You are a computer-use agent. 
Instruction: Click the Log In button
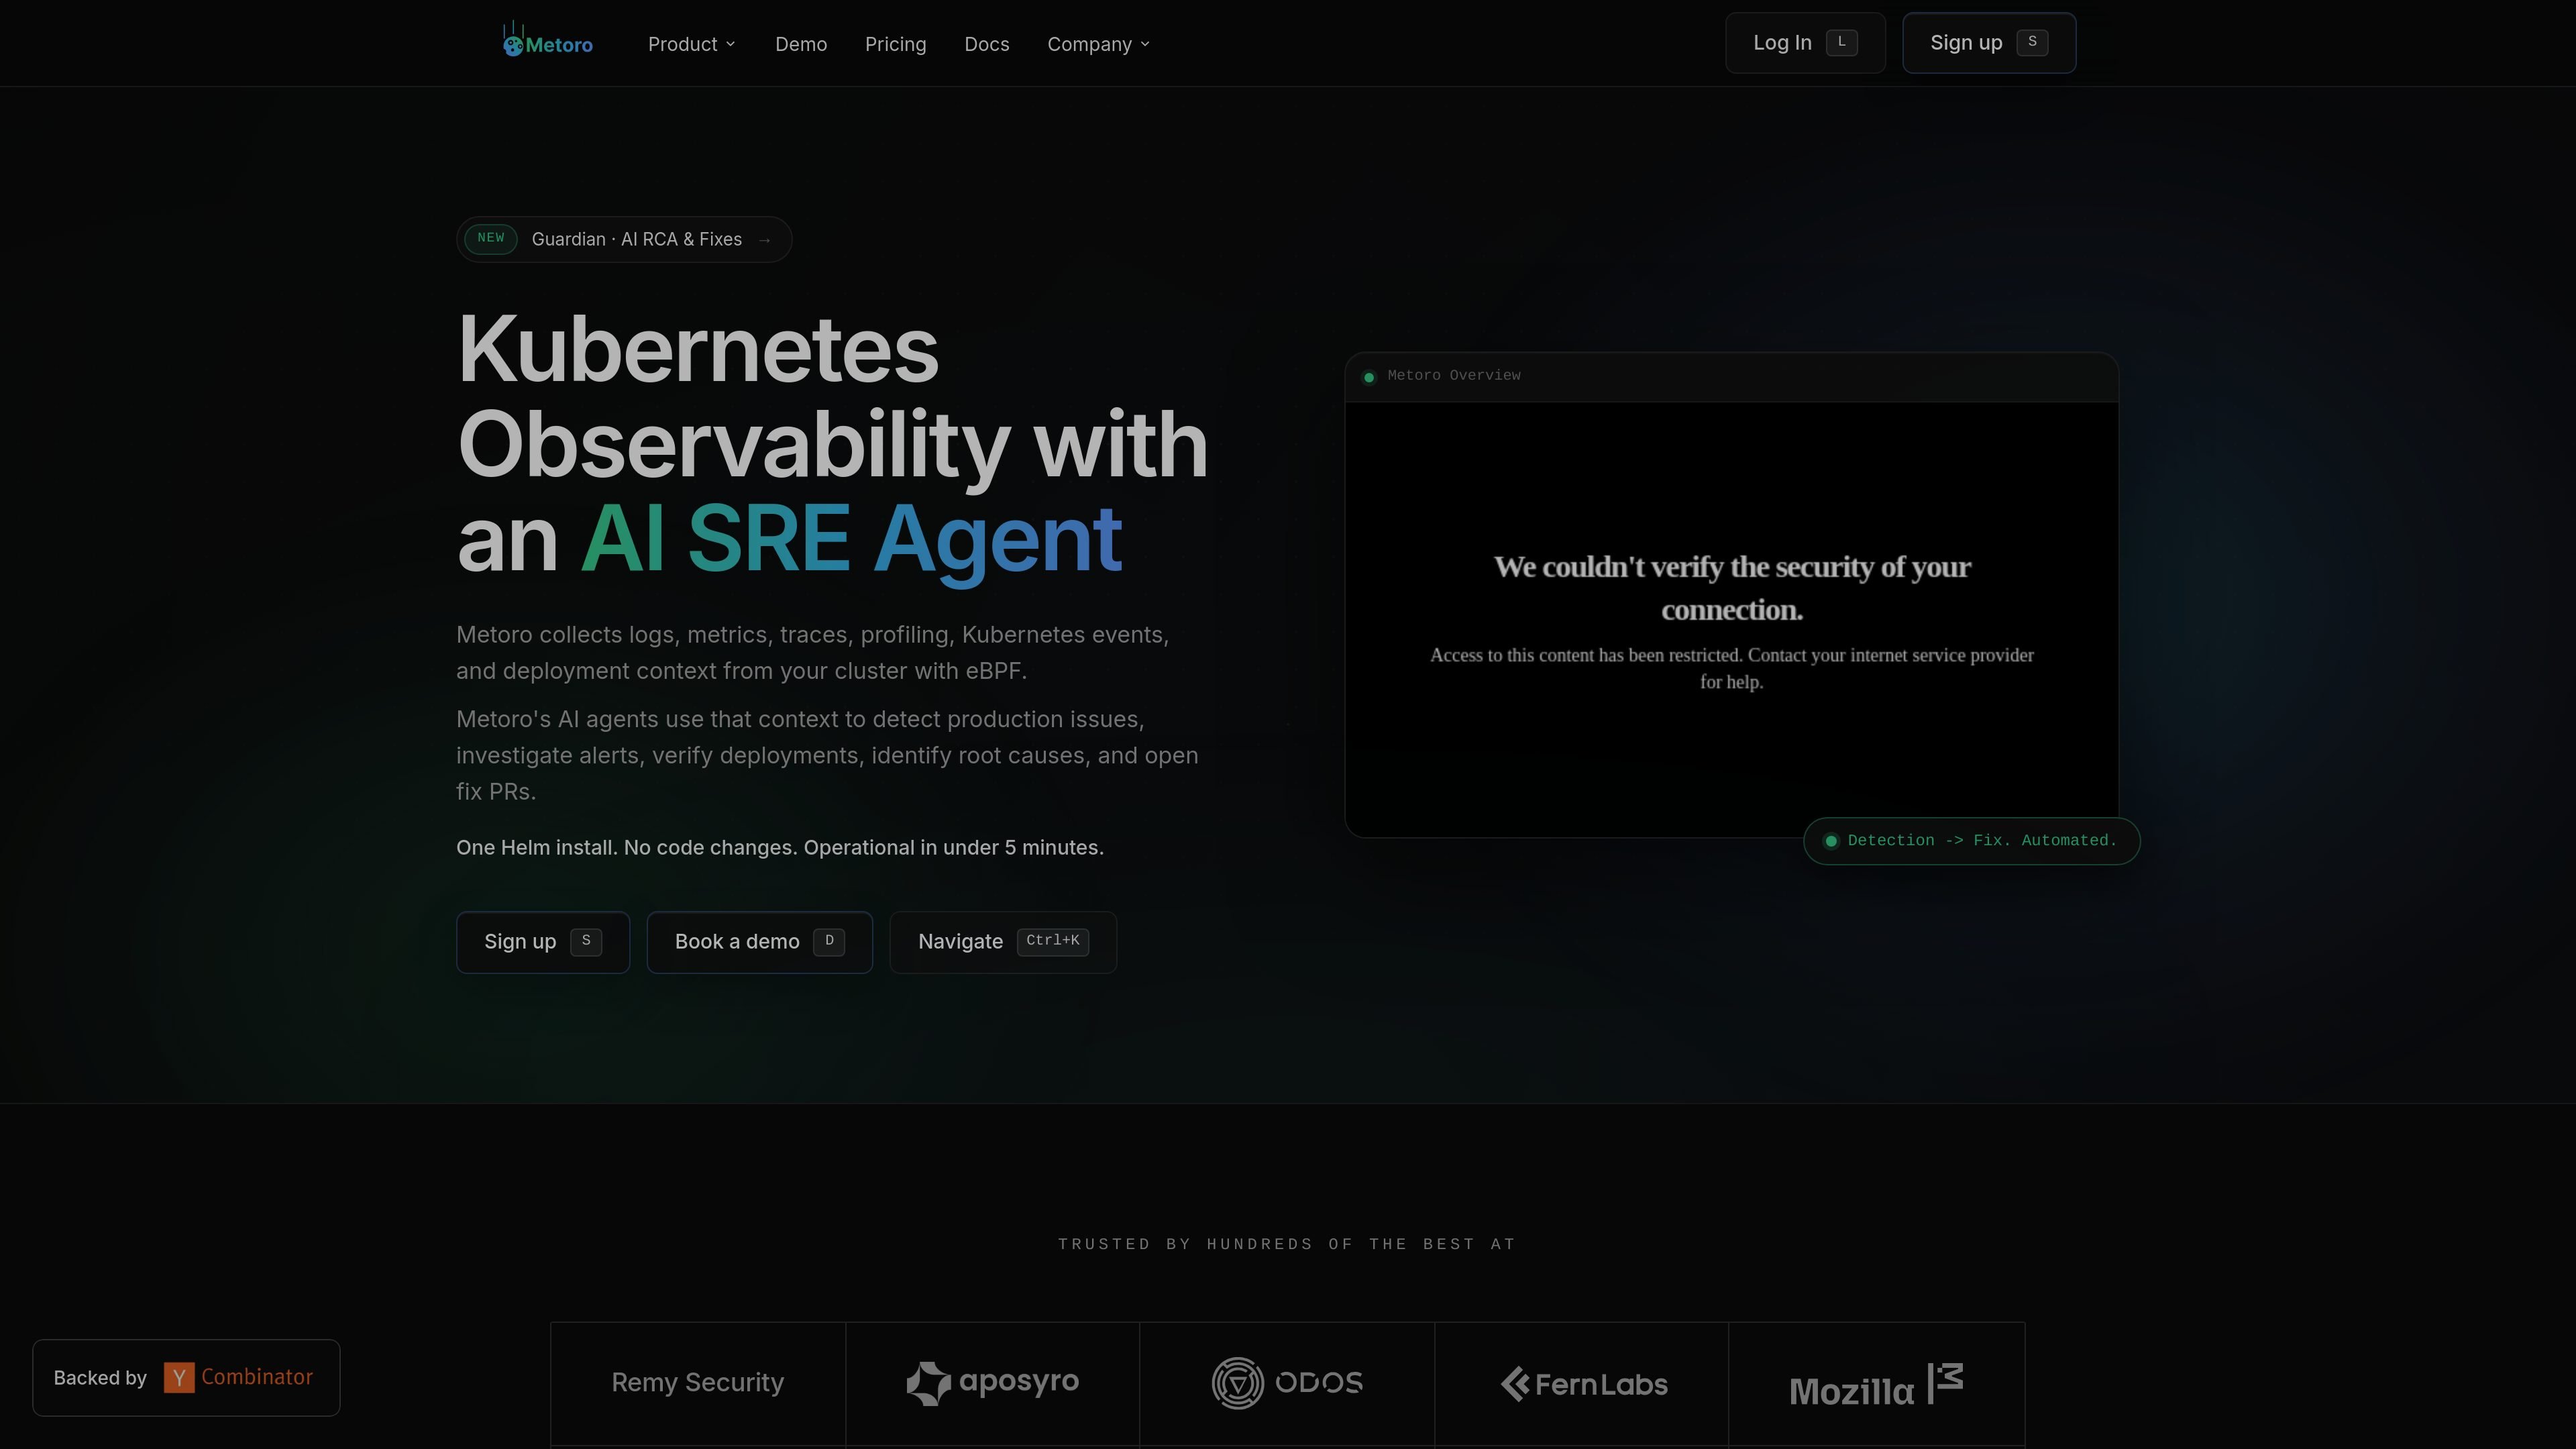[x=1805, y=43]
